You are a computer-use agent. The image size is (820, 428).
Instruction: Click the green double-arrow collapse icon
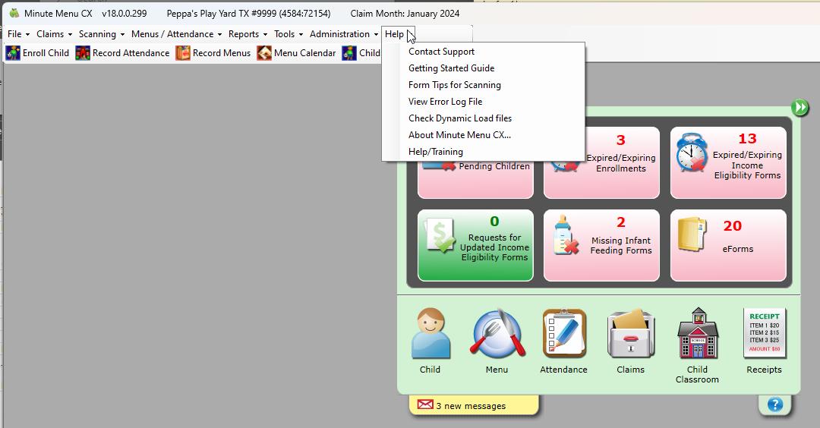pos(799,108)
